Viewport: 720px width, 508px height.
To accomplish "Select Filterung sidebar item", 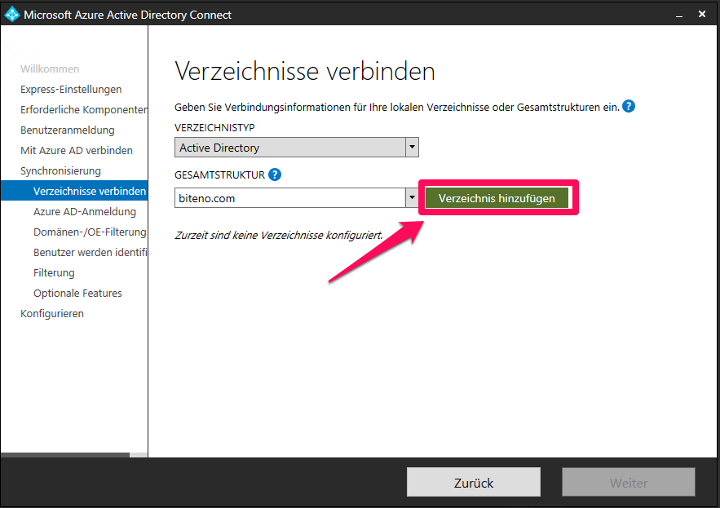I will 54,273.
